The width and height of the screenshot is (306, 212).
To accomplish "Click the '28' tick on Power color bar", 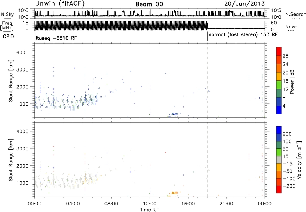I will tap(285, 56).
